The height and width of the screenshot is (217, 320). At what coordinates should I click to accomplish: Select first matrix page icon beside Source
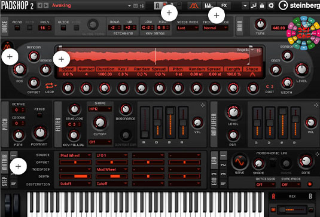(14, 155)
